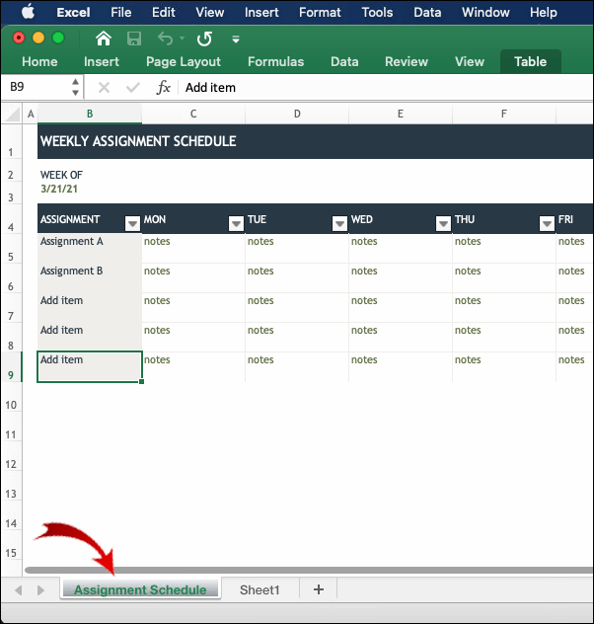Switch to the Page Layout ribbon tab
Viewport: 594px width, 624px height.
point(184,61)
